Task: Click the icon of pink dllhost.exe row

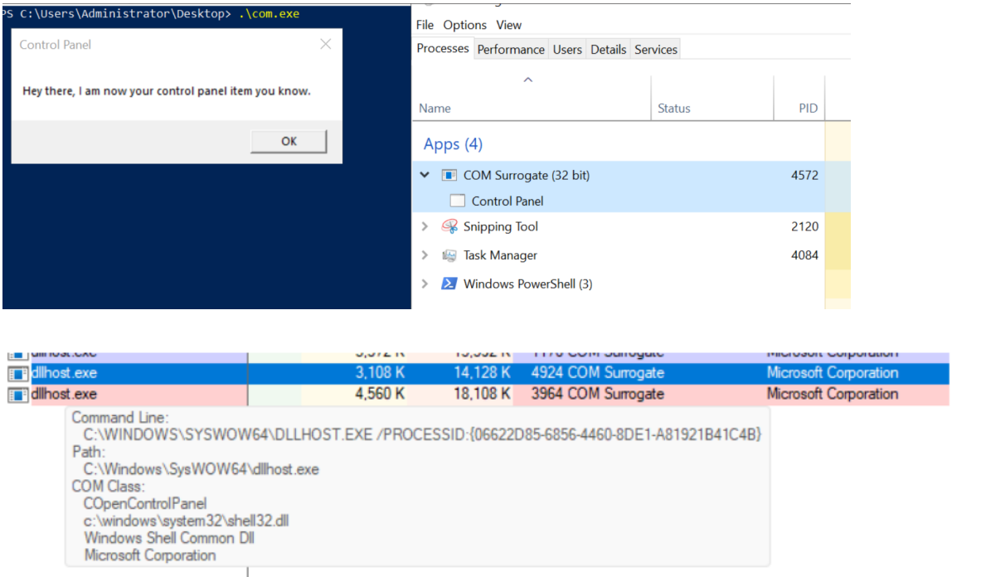Action: click(x=18, y=395)
